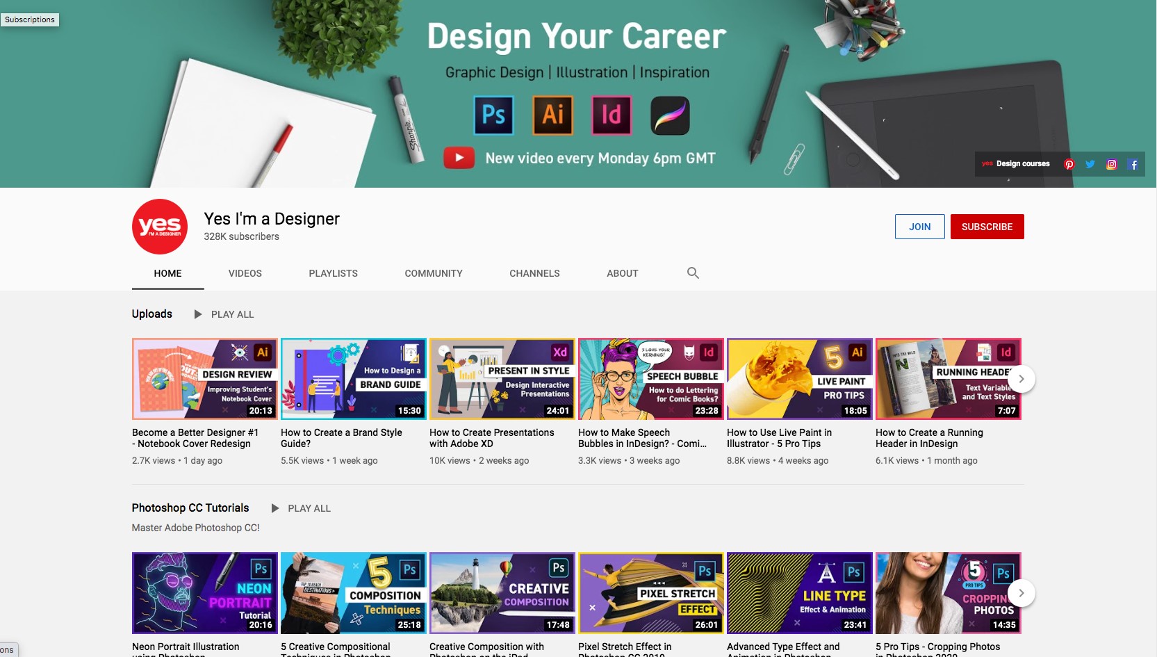Click the Uploads Play All triangle icon
The image size is (1157, 657).
[x=198, y=314]
